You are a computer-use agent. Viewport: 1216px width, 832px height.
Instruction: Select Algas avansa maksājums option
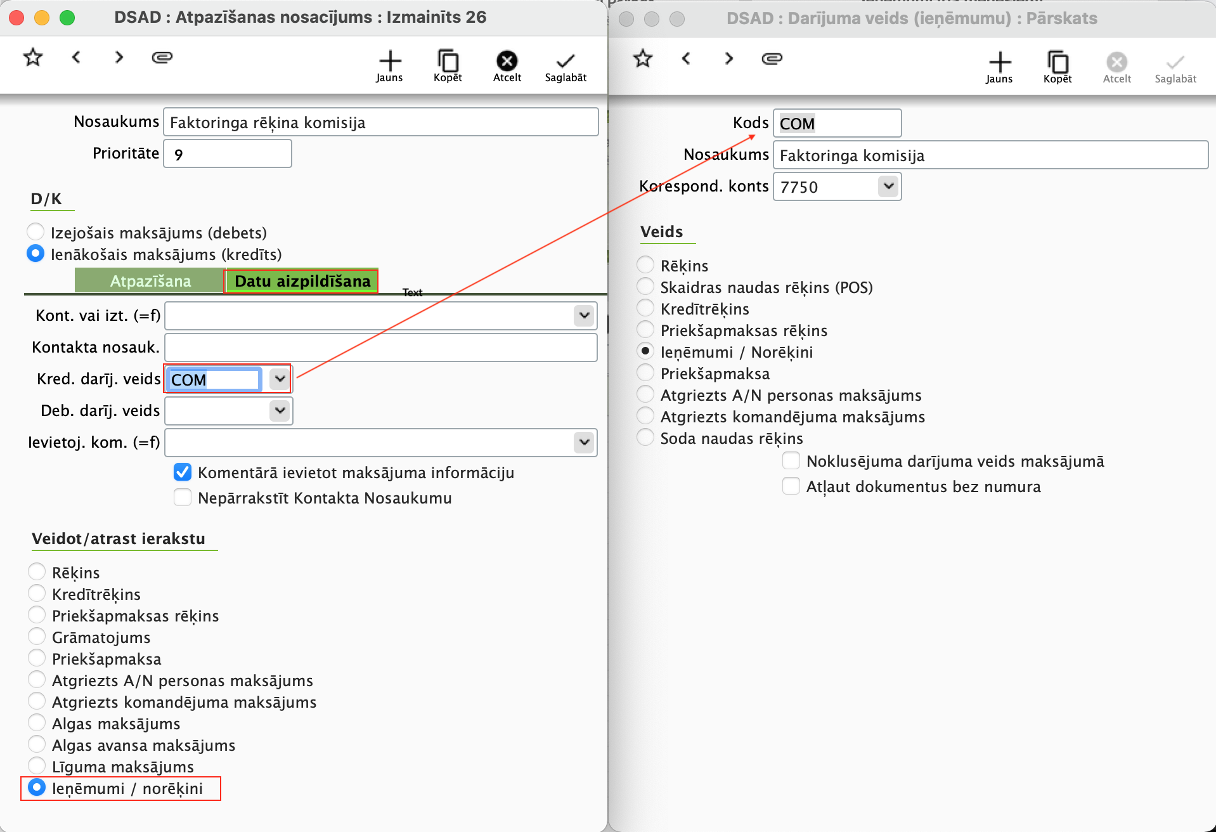coord(37,744)
